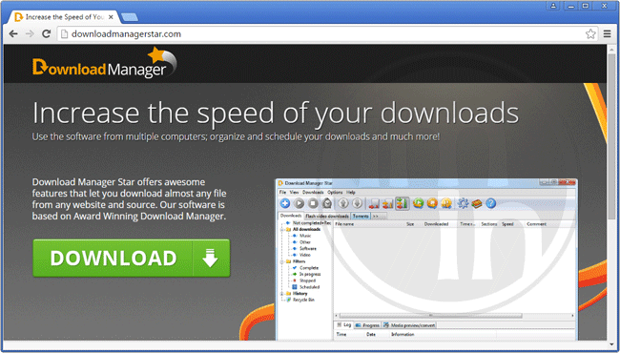Open the Chrome hamburger menu
This screenshot has width=620, height=353.
608,34
